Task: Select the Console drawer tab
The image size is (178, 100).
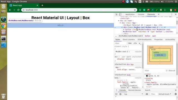Action: 122,90
